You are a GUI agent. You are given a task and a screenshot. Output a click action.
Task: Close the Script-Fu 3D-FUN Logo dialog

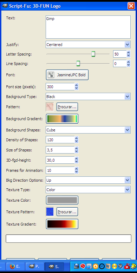coord(131,6)
